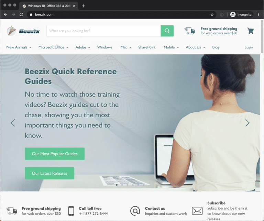Click the search input field
Screen dimensions: 264x221
pyautogui.click(x=103, y=31)
